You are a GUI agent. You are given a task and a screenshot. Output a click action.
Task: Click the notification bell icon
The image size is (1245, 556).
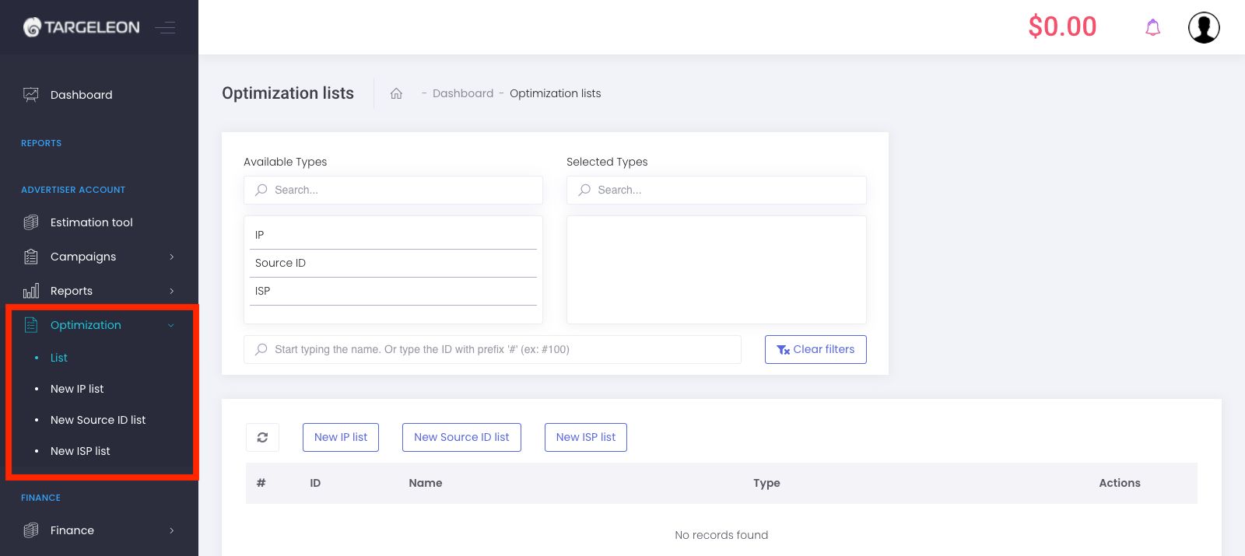click(1152, 28)
